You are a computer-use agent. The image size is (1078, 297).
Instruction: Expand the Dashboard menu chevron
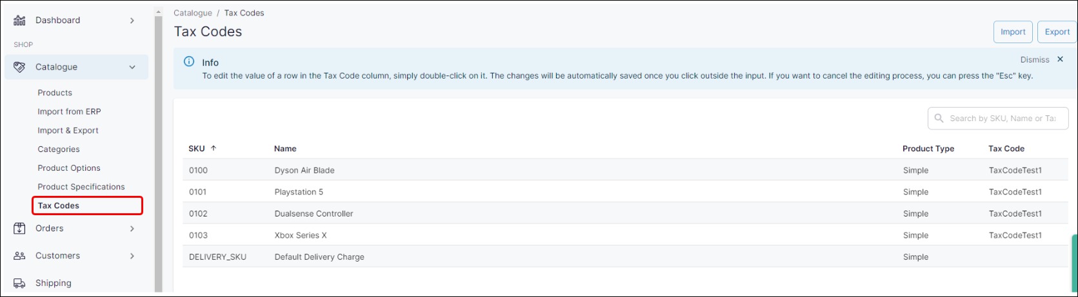[x=132, y=21]
